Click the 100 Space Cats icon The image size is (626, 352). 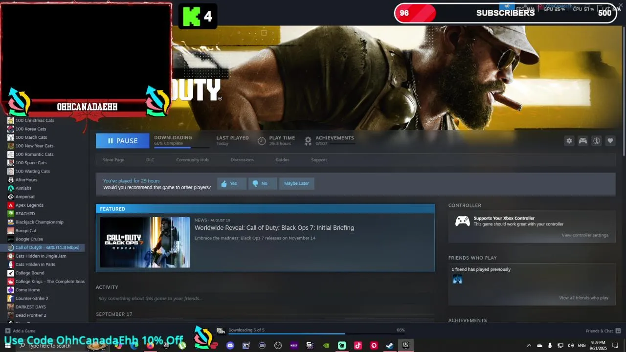coord(10,163)
